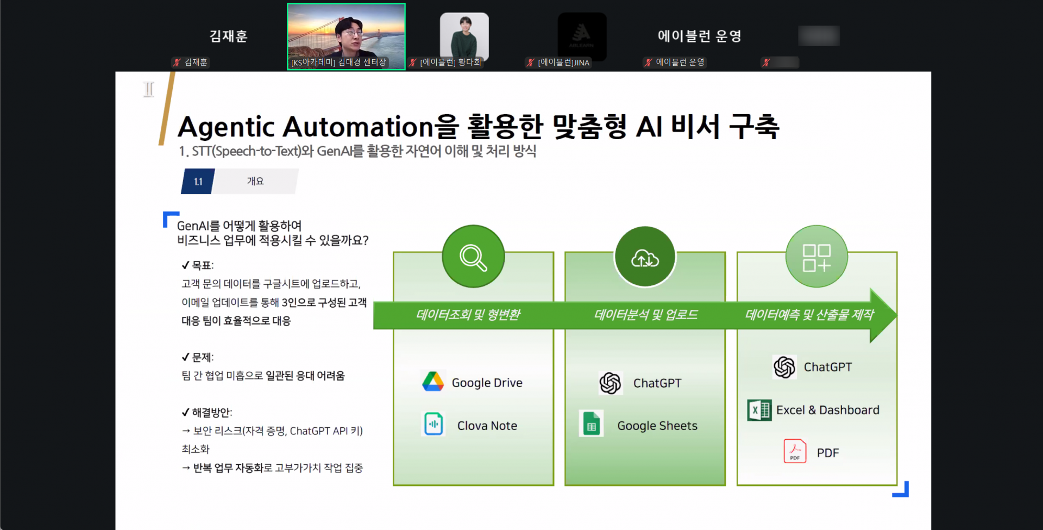Click the Excel & Dashboard text label
Screen dimensions: 1043x530
[x=827, y=410]
